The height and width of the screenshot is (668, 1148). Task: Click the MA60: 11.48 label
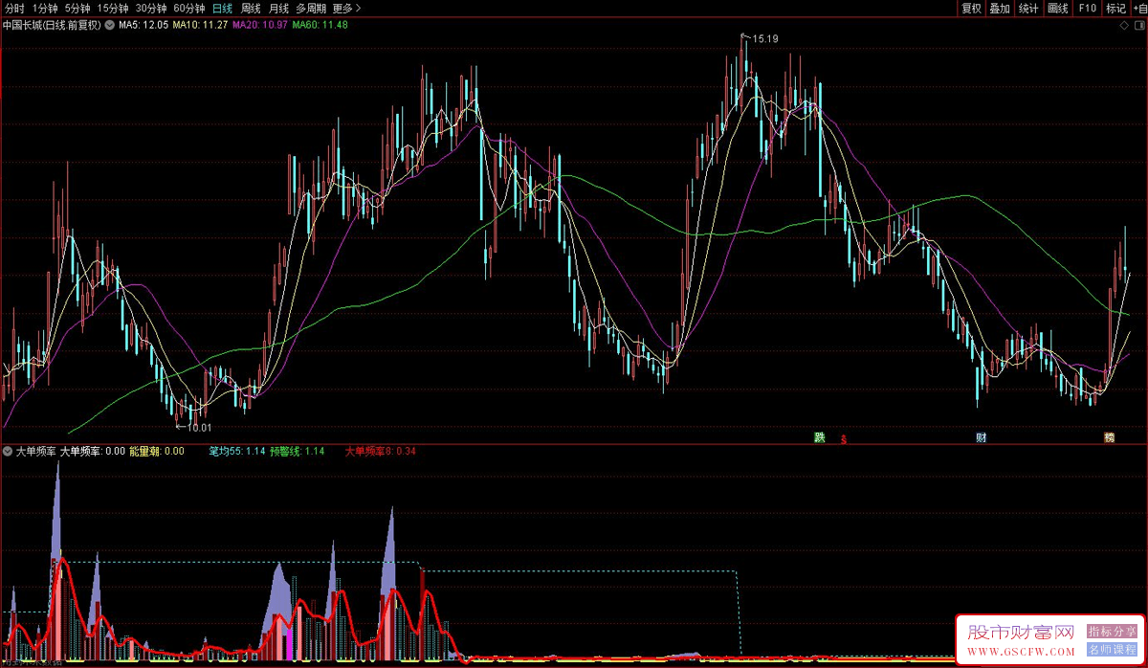coord(320,26)
